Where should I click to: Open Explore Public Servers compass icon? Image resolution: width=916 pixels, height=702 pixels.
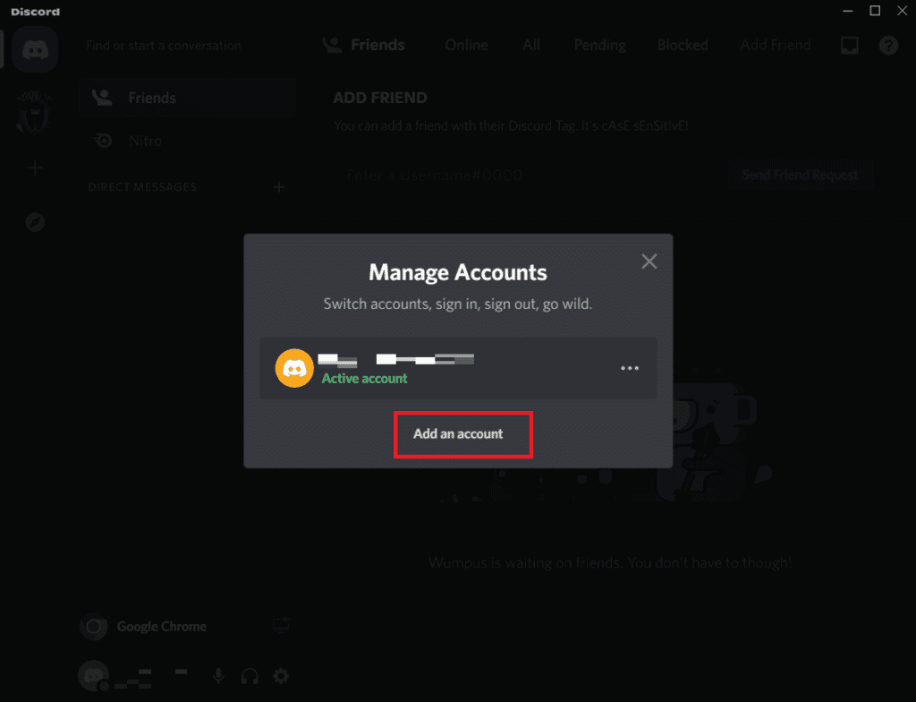(x=35, y=222)
